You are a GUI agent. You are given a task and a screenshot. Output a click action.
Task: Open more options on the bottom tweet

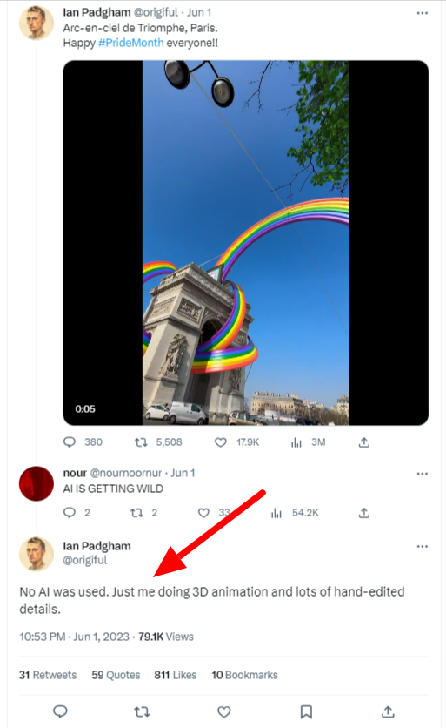tap(423, 547)
